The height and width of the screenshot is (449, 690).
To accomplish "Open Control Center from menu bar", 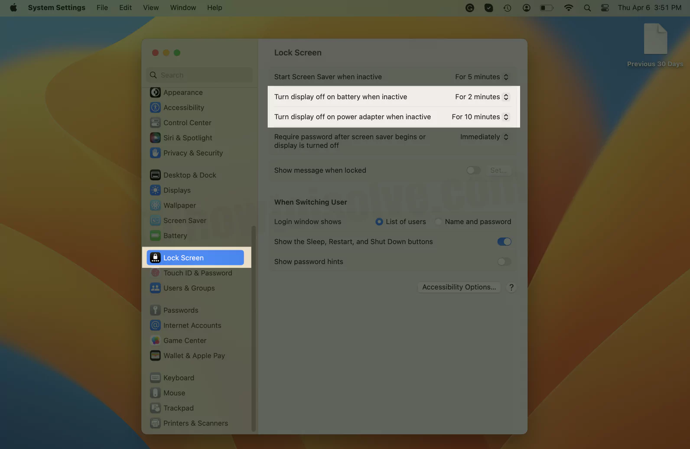I will click(605, 8).
